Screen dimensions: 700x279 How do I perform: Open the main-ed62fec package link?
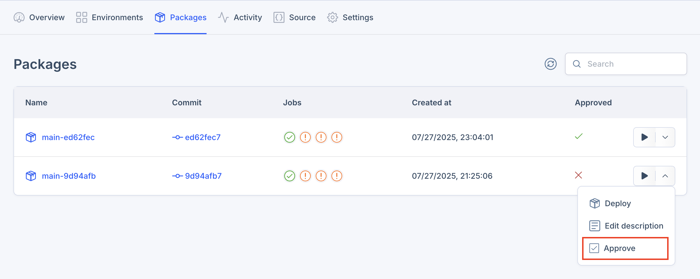point(68,137)
